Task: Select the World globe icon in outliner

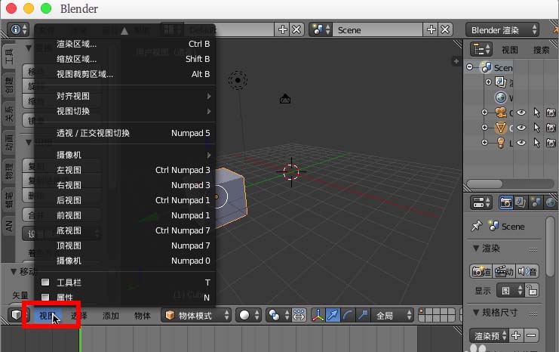Action: [x=501, y=97]
